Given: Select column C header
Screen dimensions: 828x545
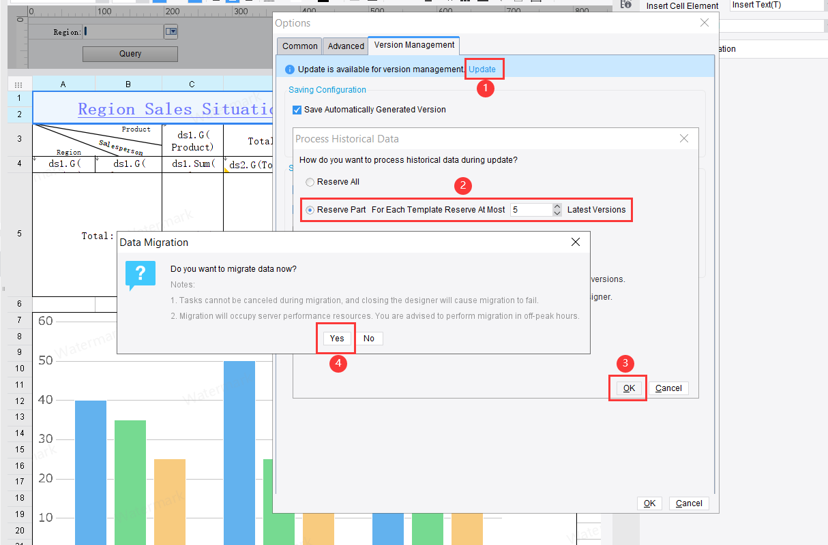Looking at the screenshot, I should pos(192,84).
